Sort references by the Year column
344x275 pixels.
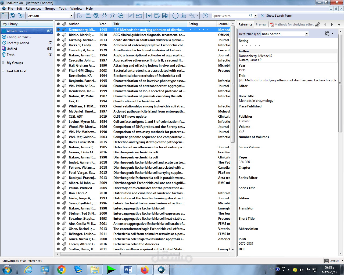pos(105,24)
